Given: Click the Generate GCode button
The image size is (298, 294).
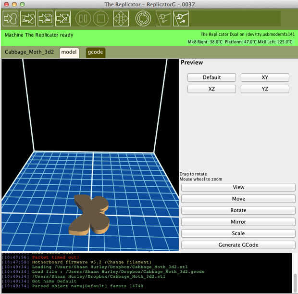Looking at the screenshot, I should pos(238,245).
